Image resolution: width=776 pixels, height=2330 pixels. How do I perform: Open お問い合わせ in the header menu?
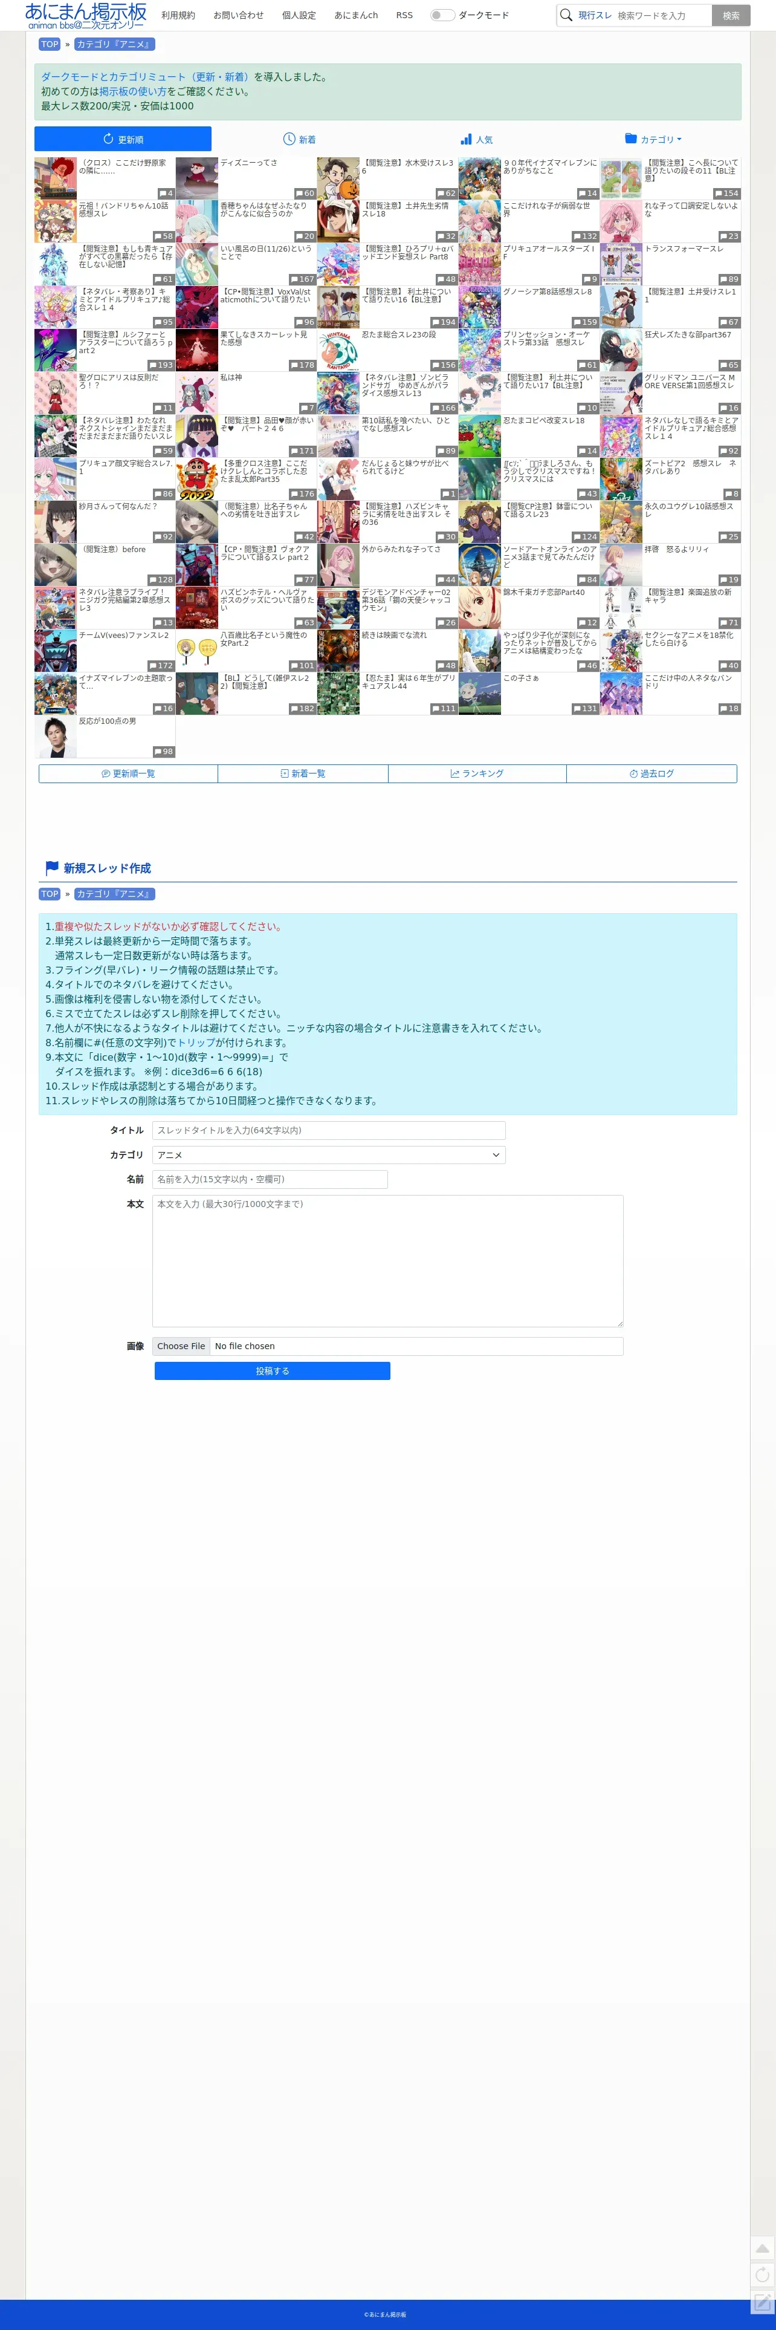pos(239,15)
